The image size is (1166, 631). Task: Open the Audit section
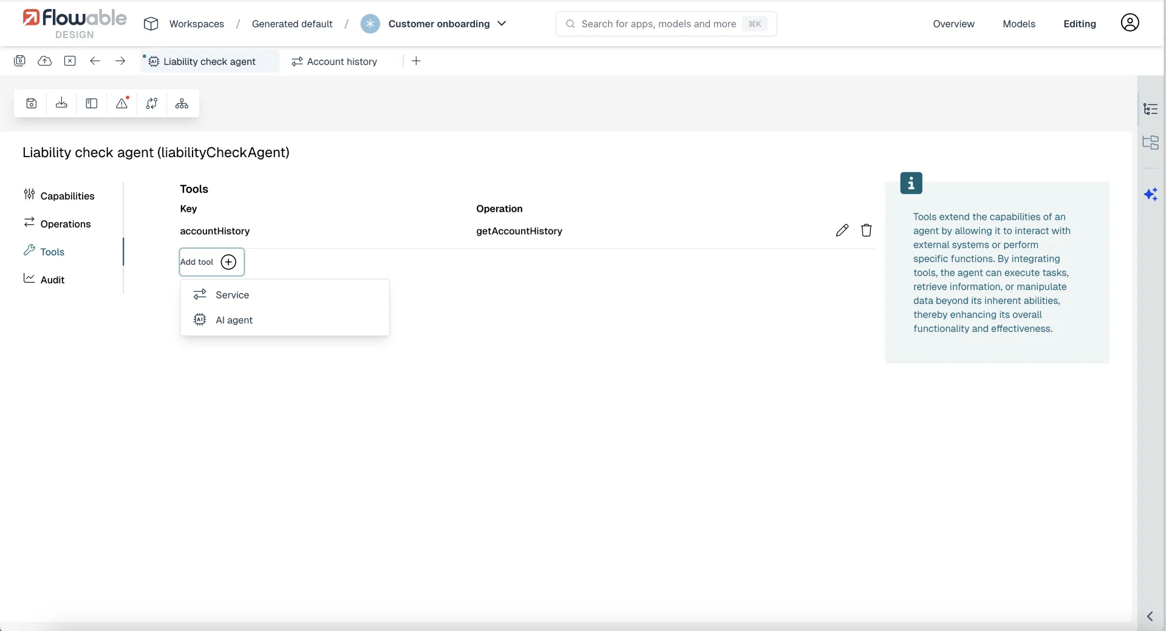(x=44, y=279)
